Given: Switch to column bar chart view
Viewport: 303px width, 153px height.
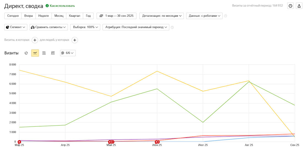Looking at the screenshot, I should click(x=53, y=53).
